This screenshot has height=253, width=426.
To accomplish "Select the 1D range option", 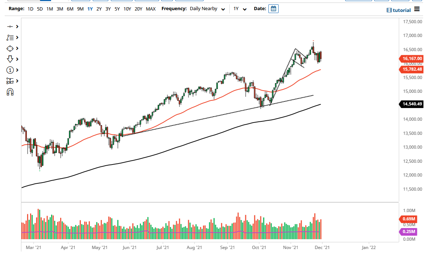I will (30, 9).
